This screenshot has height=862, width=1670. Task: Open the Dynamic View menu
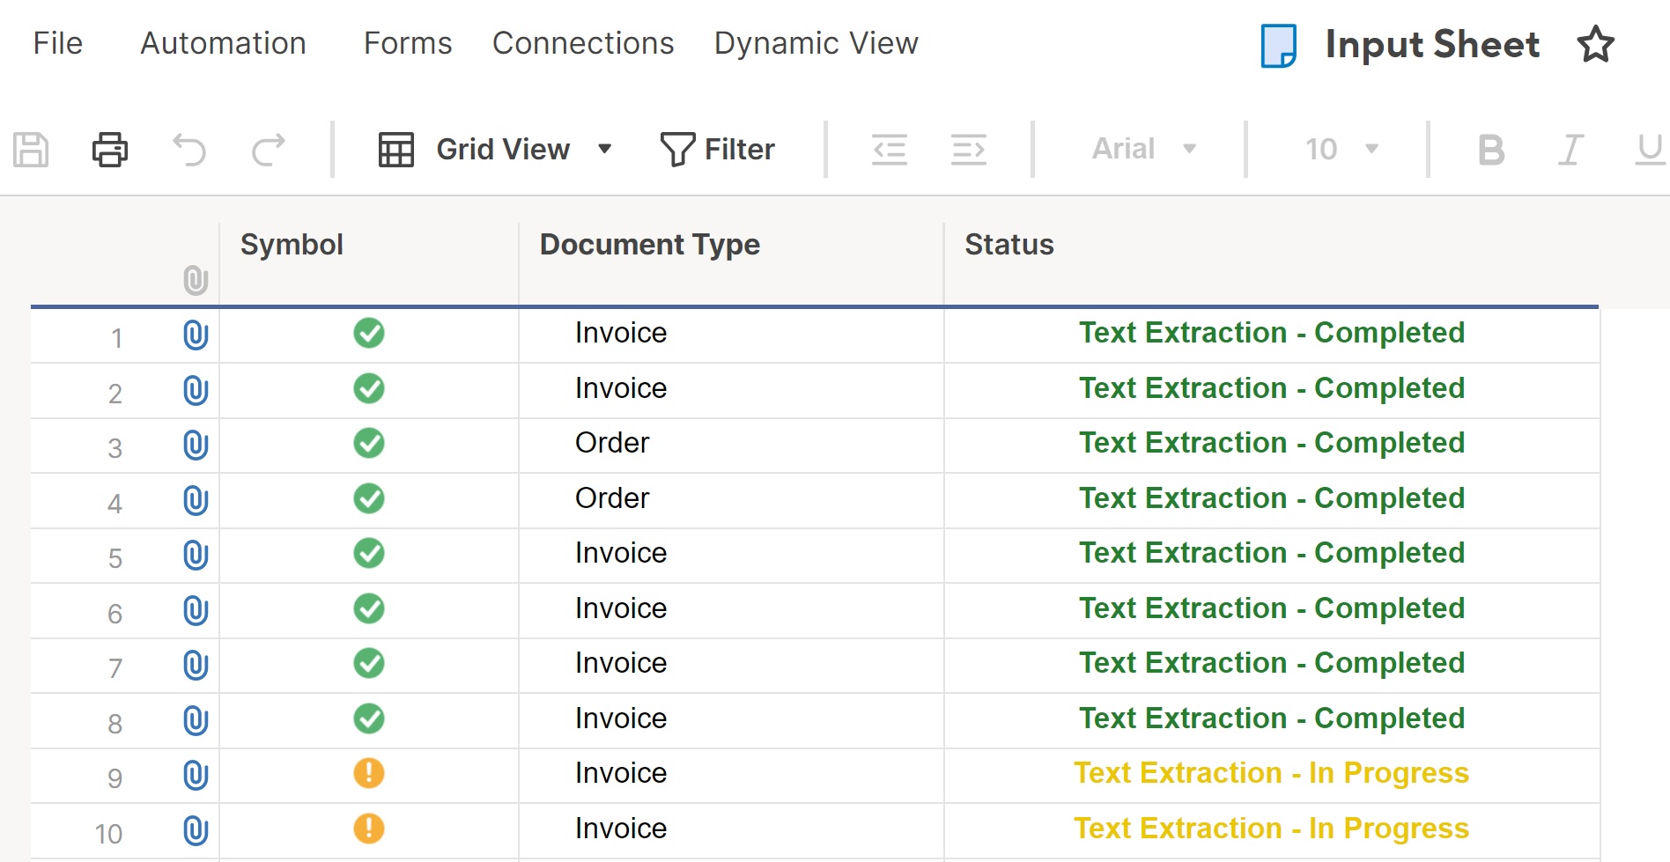tap(817, 43)
